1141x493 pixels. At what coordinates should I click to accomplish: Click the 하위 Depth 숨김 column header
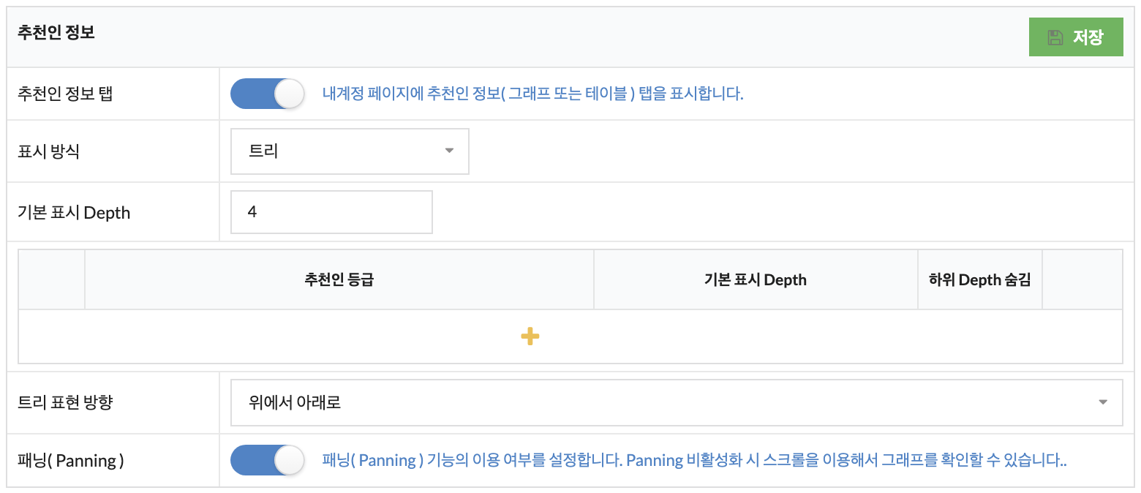(x=979, y=279)
